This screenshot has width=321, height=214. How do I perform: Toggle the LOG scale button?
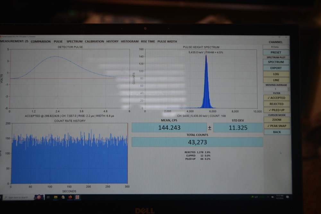click(276, 74)
